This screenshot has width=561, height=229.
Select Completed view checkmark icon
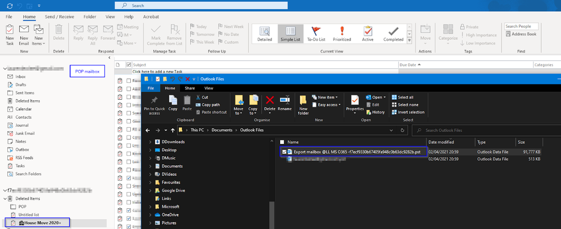coord(393,34)
